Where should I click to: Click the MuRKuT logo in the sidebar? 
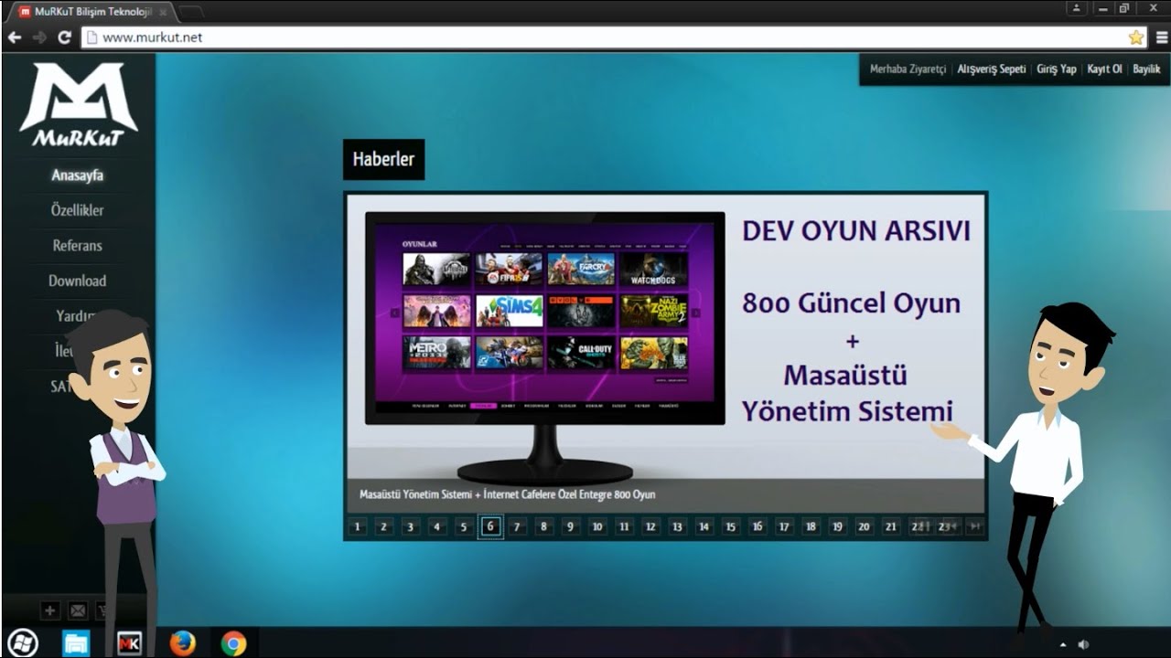coord(78,104)
